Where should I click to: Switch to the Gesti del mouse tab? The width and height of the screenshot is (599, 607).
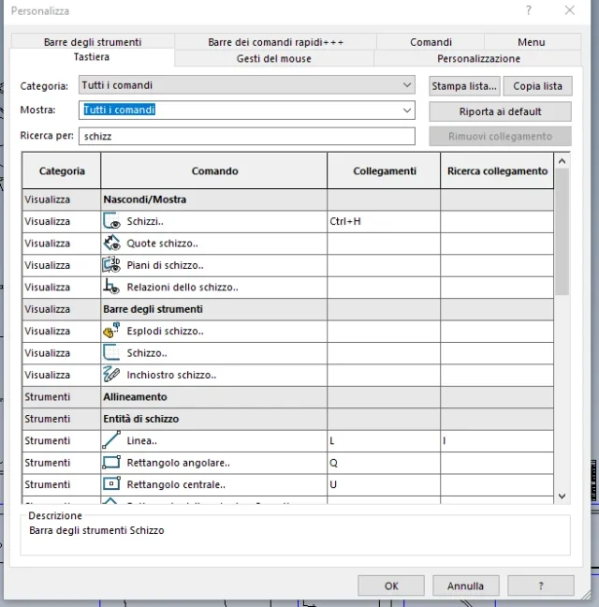pos(273,58)
